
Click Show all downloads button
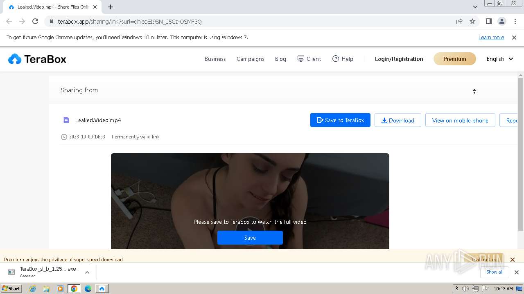(495, 272)
